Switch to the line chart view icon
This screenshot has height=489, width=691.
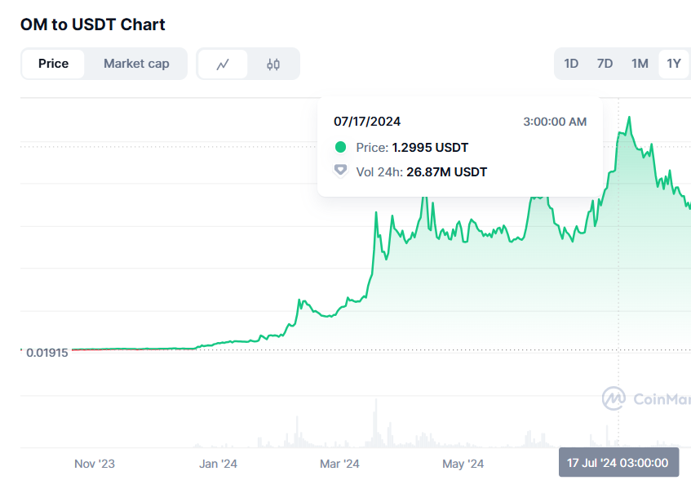(x=223, y=64)
